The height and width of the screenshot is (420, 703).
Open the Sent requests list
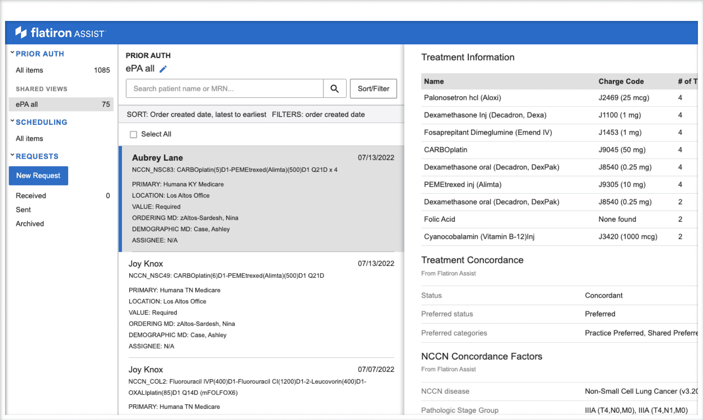click(23, 210)
